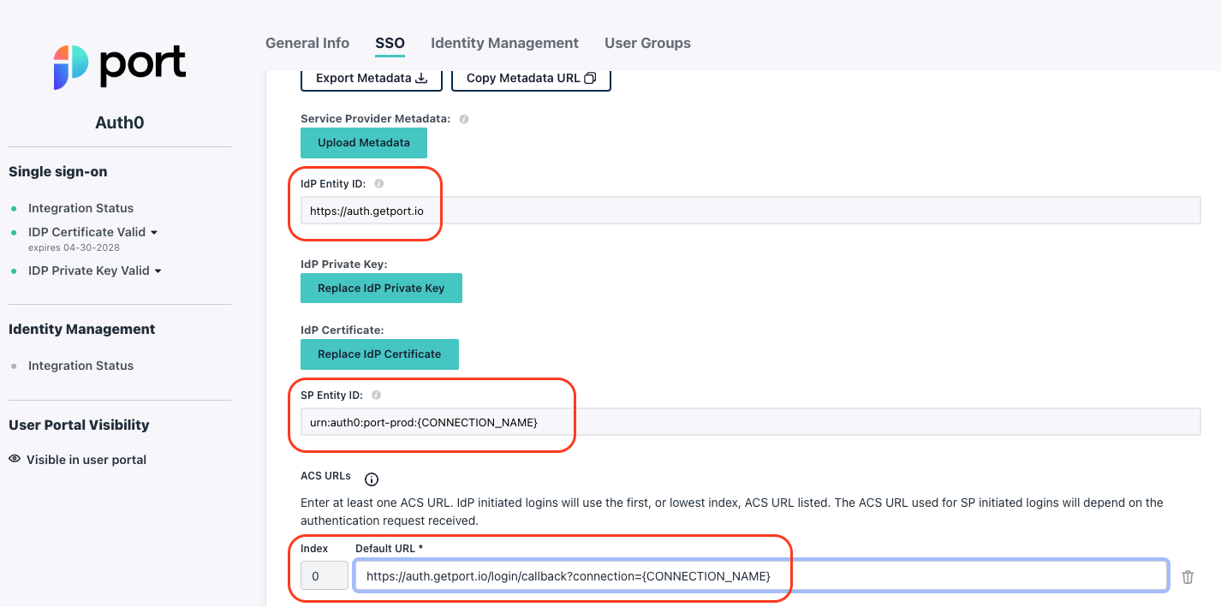Click the Port logo in the sidebar
Screen dimensions: 1221x607
click(x=119, y=65)
